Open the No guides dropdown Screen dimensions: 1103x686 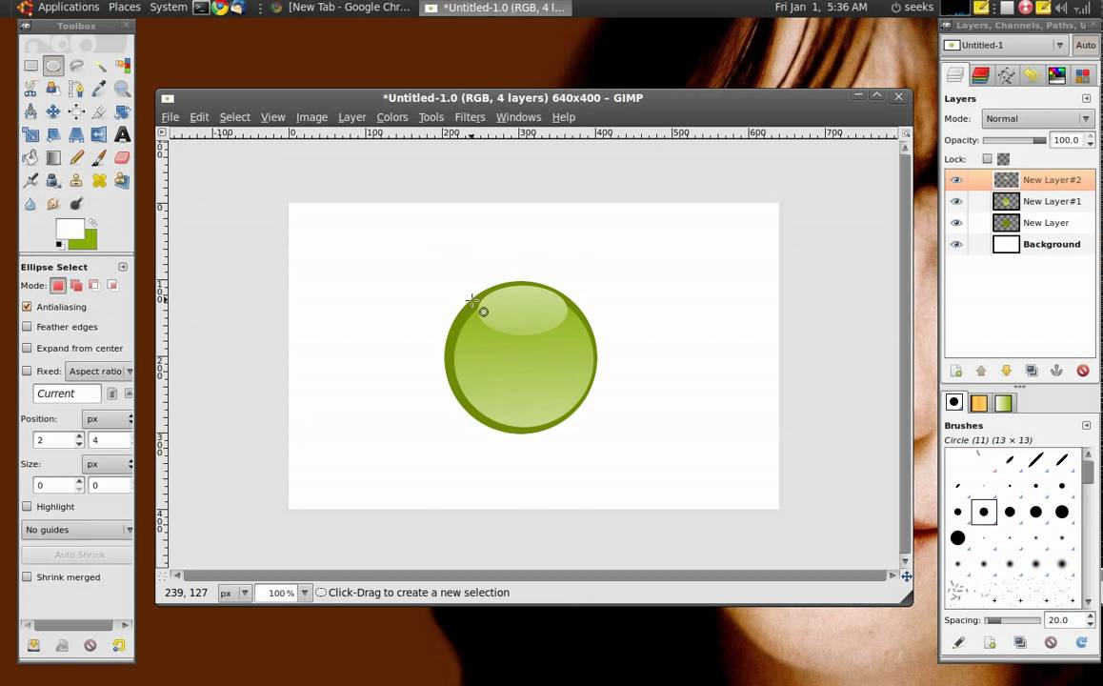point(77,530)
